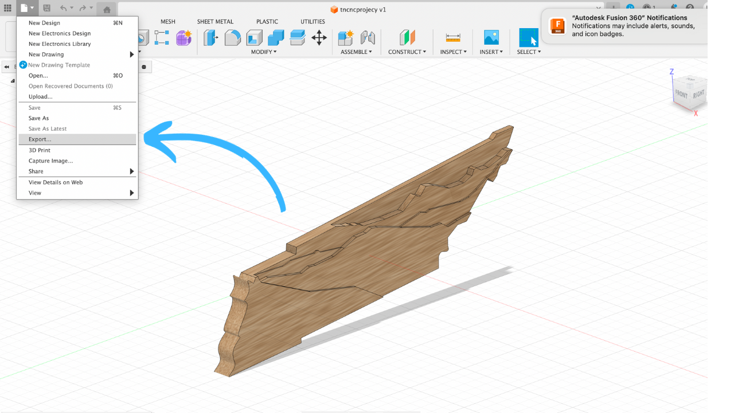The image size is (734, 413).
Task: Choose Export... in the File menu
Action: (x=77, y=139)
